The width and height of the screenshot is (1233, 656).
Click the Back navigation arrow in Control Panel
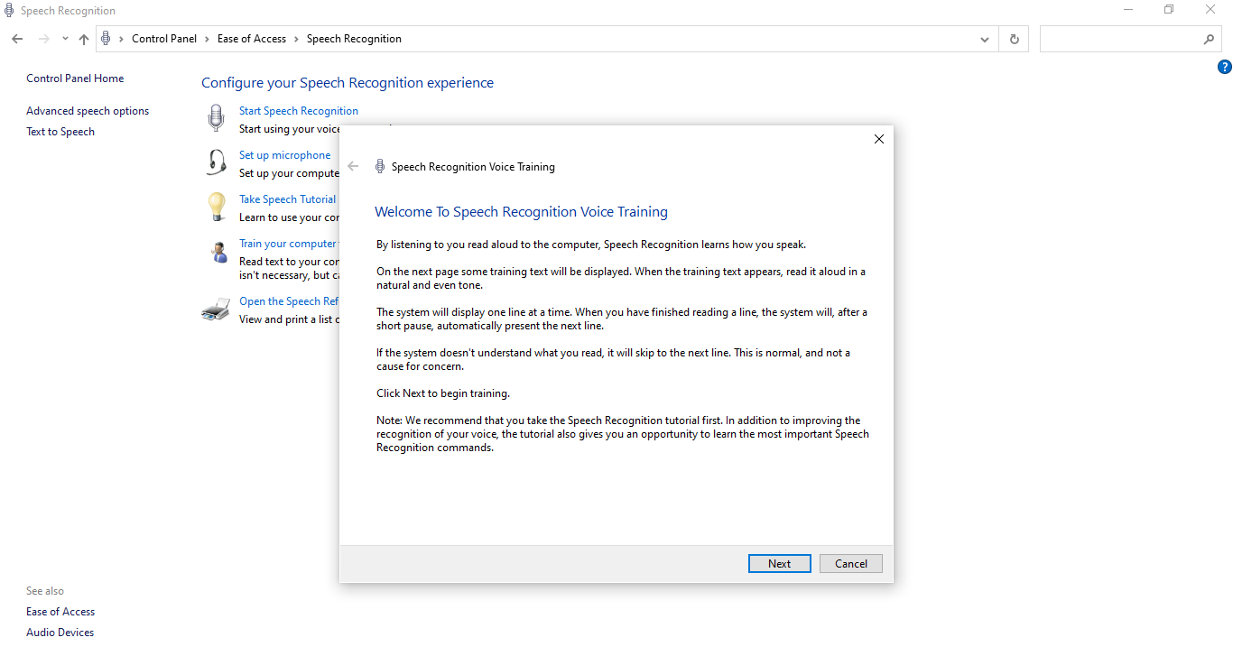[x=17, y=39]
